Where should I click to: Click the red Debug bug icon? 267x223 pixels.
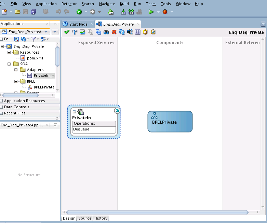click(x=165, y=12)
